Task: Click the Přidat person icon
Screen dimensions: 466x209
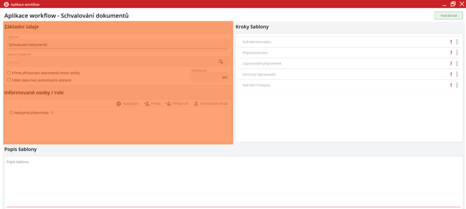Action: pyautogui.click(x=147, y=104)
